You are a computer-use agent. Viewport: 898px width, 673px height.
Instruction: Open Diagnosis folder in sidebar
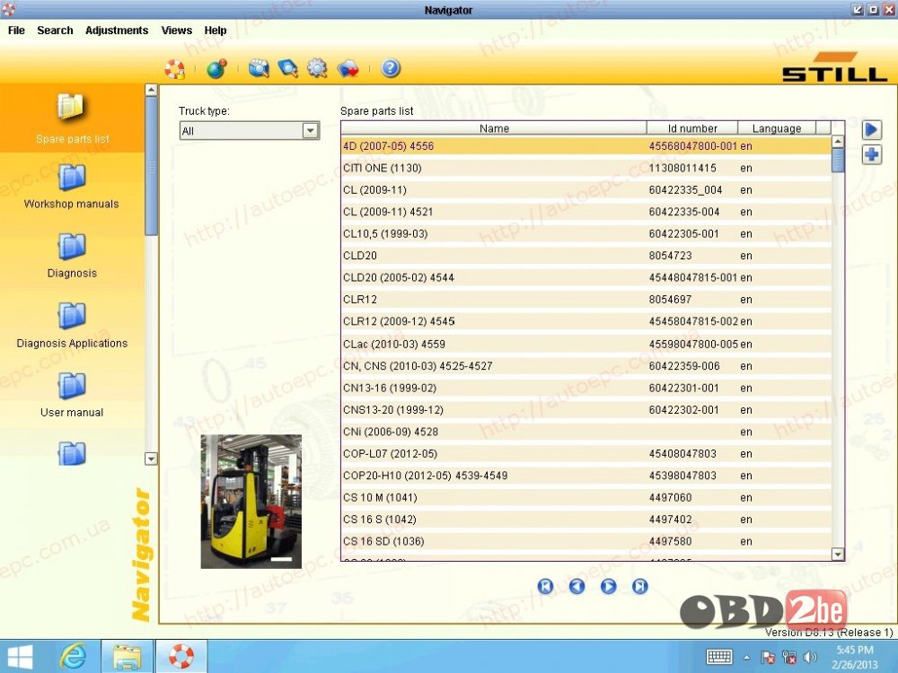[x=72, y=256]
